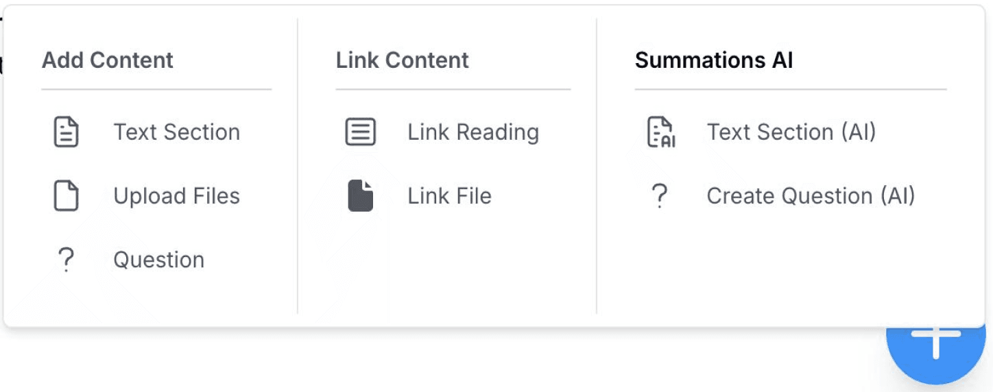Screen dimensions: 993x392
Task: Click the question mark icon beside Create Question (AI)
Action: [659, 196]
